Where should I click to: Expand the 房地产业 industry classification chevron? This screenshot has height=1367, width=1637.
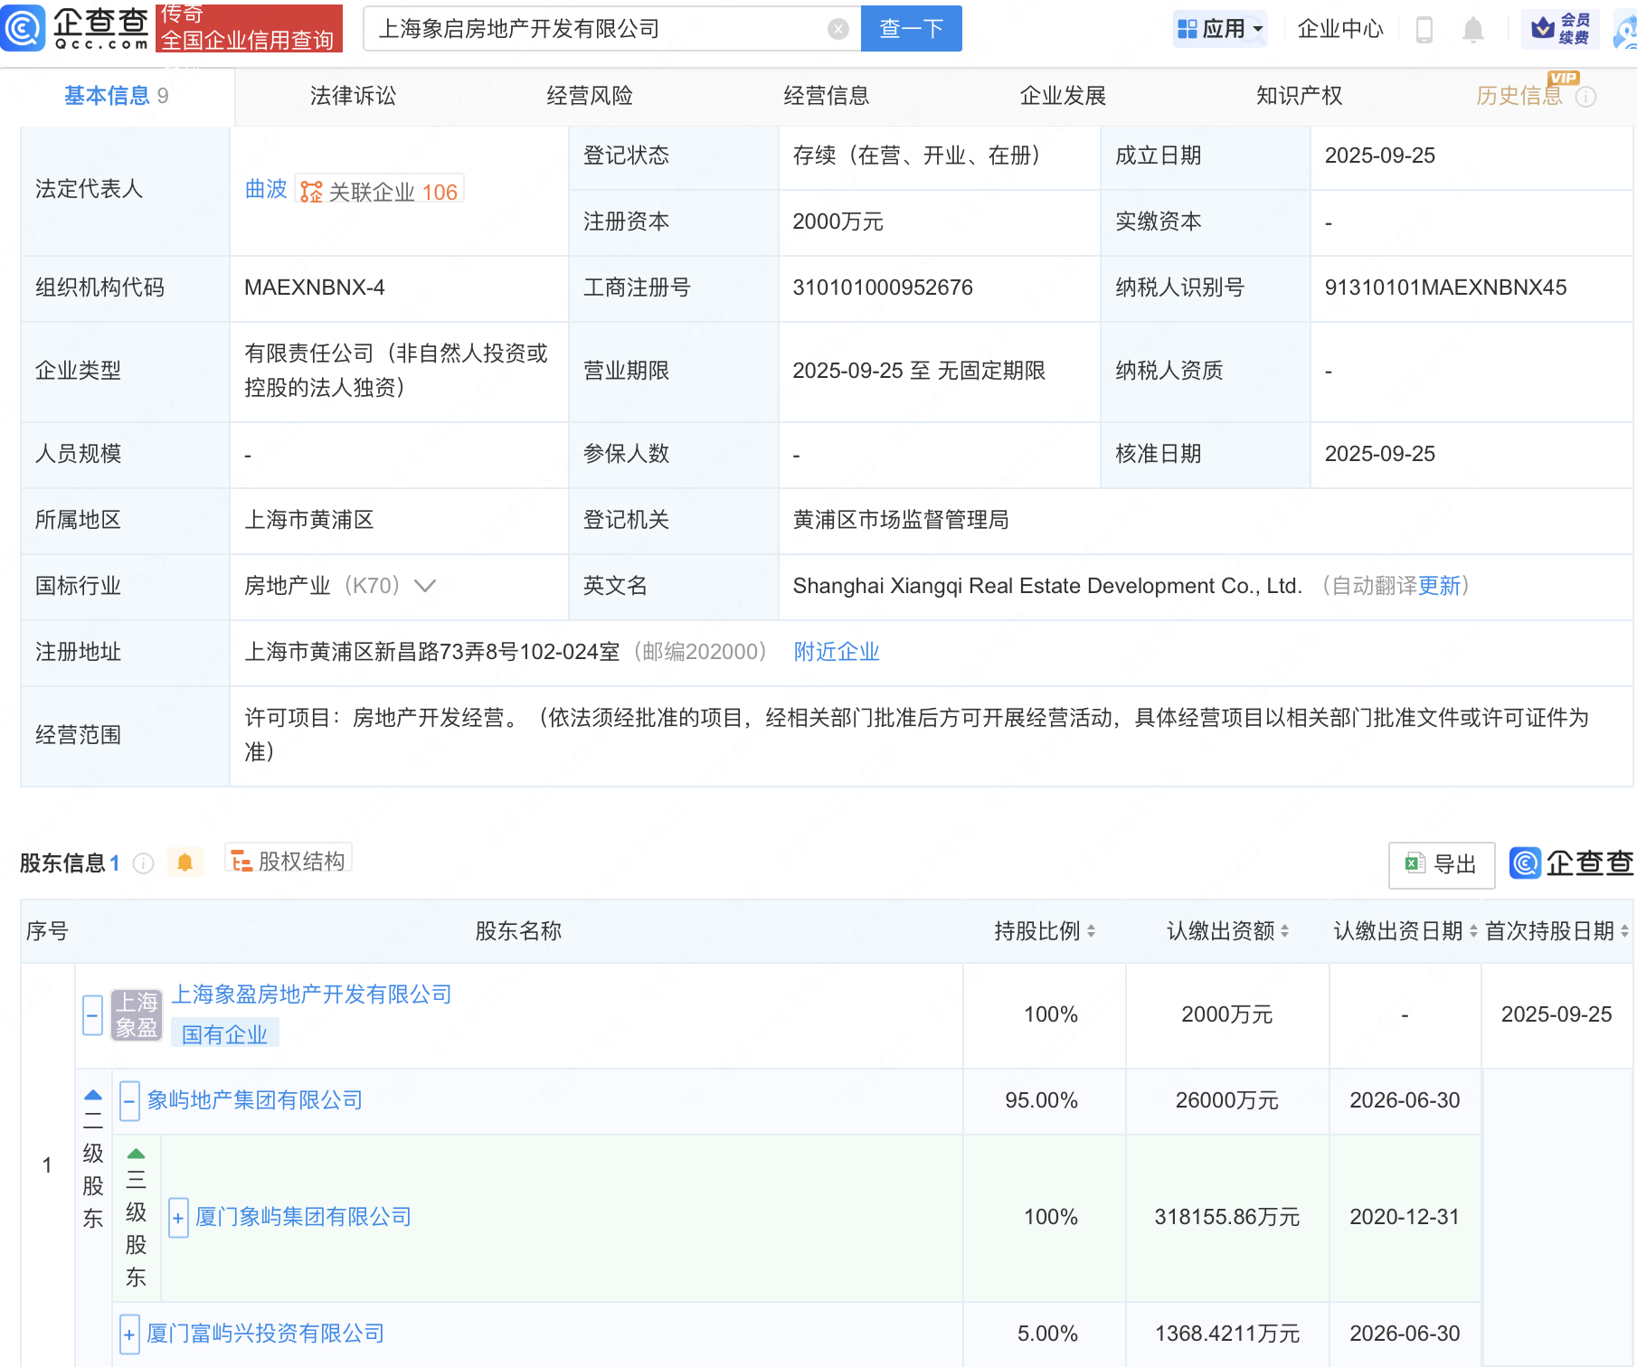click(425, 586)
